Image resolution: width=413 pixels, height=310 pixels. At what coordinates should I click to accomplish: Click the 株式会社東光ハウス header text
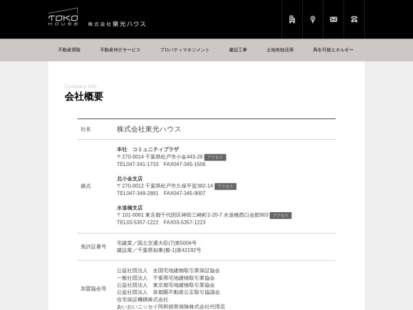coord(117,24)
